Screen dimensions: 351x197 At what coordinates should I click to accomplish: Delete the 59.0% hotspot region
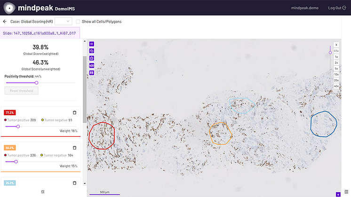[x=74, y=148]
